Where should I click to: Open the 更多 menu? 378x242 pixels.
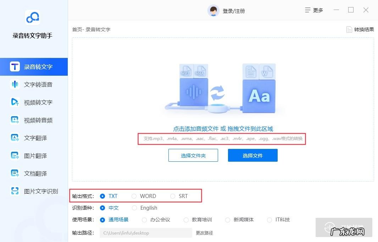pyautogui.click(x=314, y=10)
